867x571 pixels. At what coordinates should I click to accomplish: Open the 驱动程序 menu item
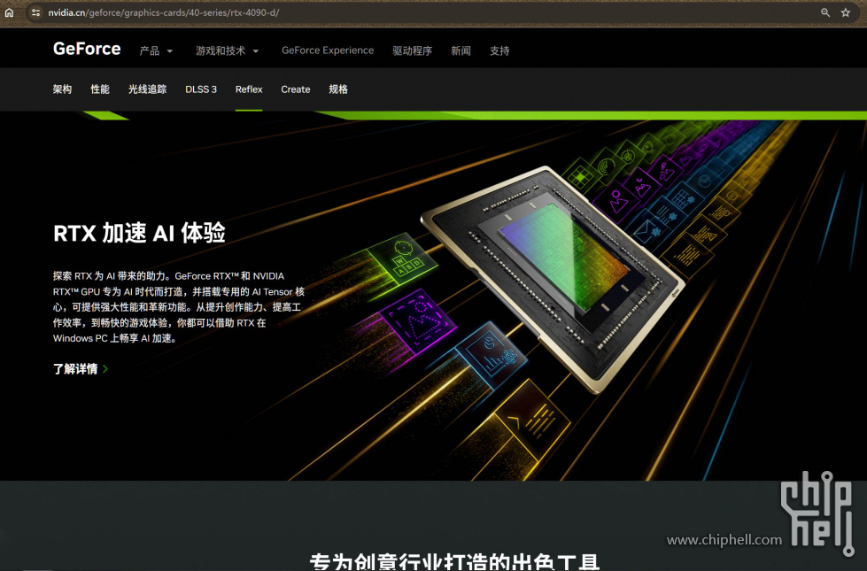(x=412, y=50)
